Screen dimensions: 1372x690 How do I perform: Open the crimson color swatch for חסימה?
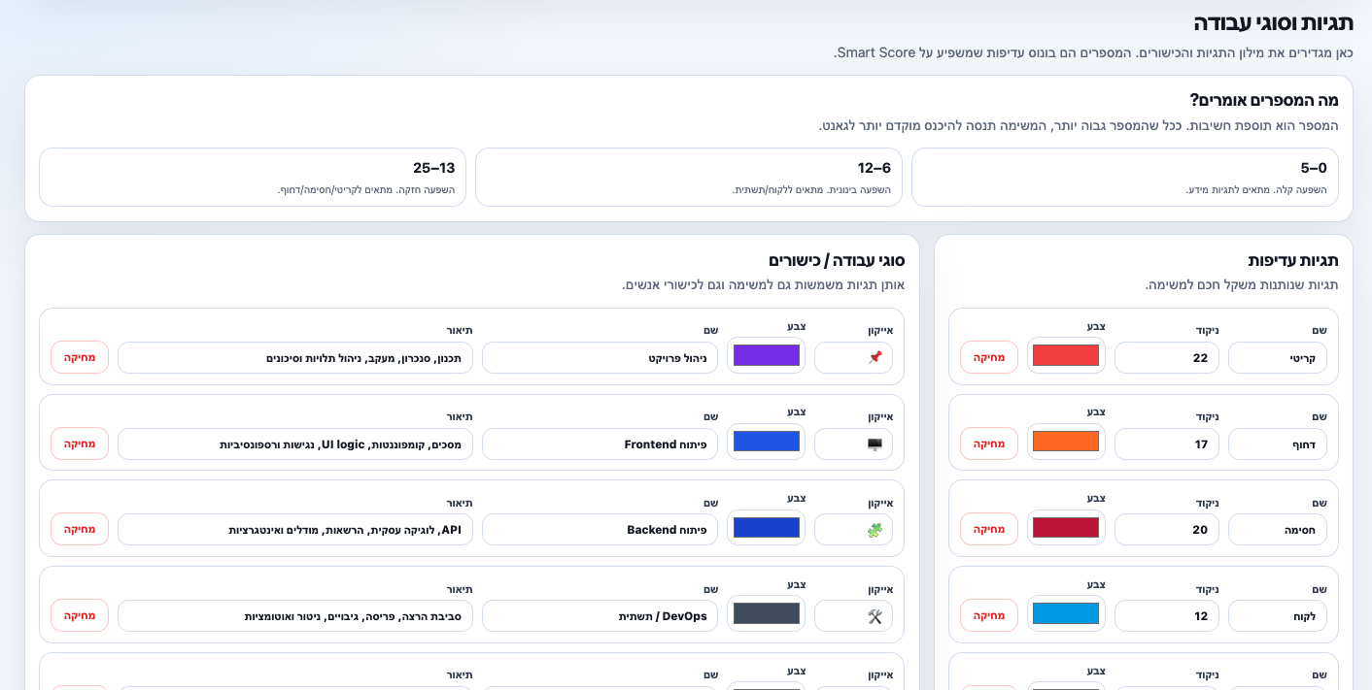tap(1066, 527)
